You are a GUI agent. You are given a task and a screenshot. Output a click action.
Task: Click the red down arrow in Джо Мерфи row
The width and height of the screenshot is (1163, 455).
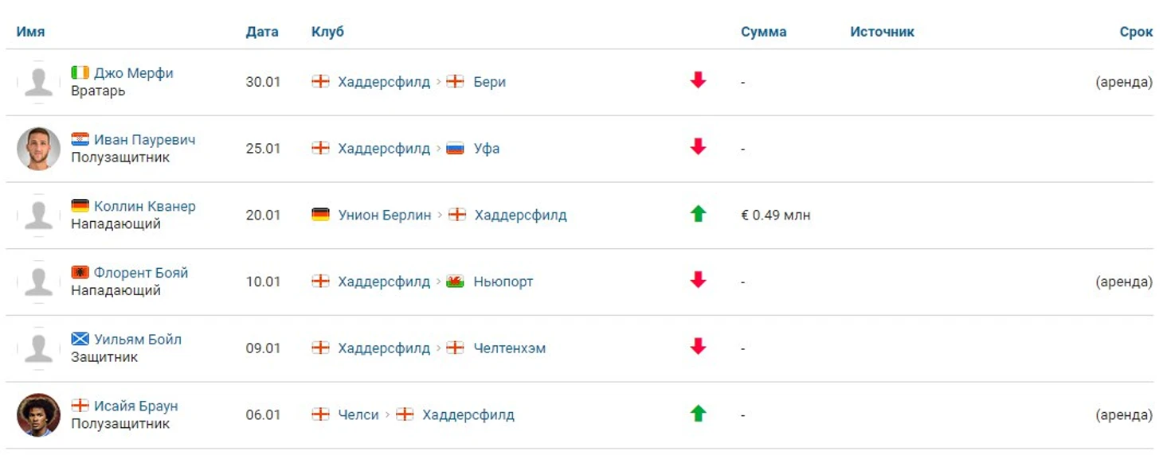[x=699, y=80]
